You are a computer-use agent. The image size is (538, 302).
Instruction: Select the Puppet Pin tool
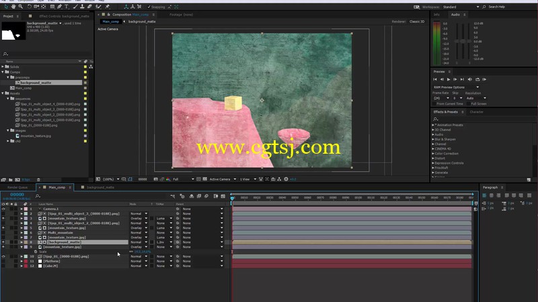click(108, 7)
